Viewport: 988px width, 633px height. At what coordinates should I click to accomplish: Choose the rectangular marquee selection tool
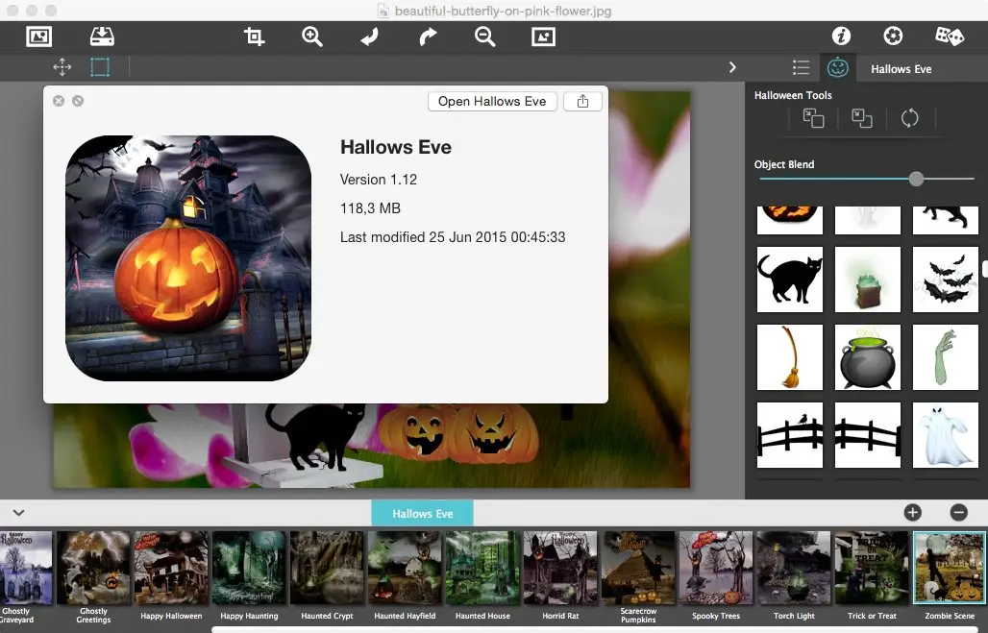[100, 67]
